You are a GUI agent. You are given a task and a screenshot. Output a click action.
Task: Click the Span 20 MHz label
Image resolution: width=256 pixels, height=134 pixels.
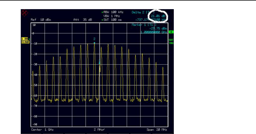click(157, 130)
